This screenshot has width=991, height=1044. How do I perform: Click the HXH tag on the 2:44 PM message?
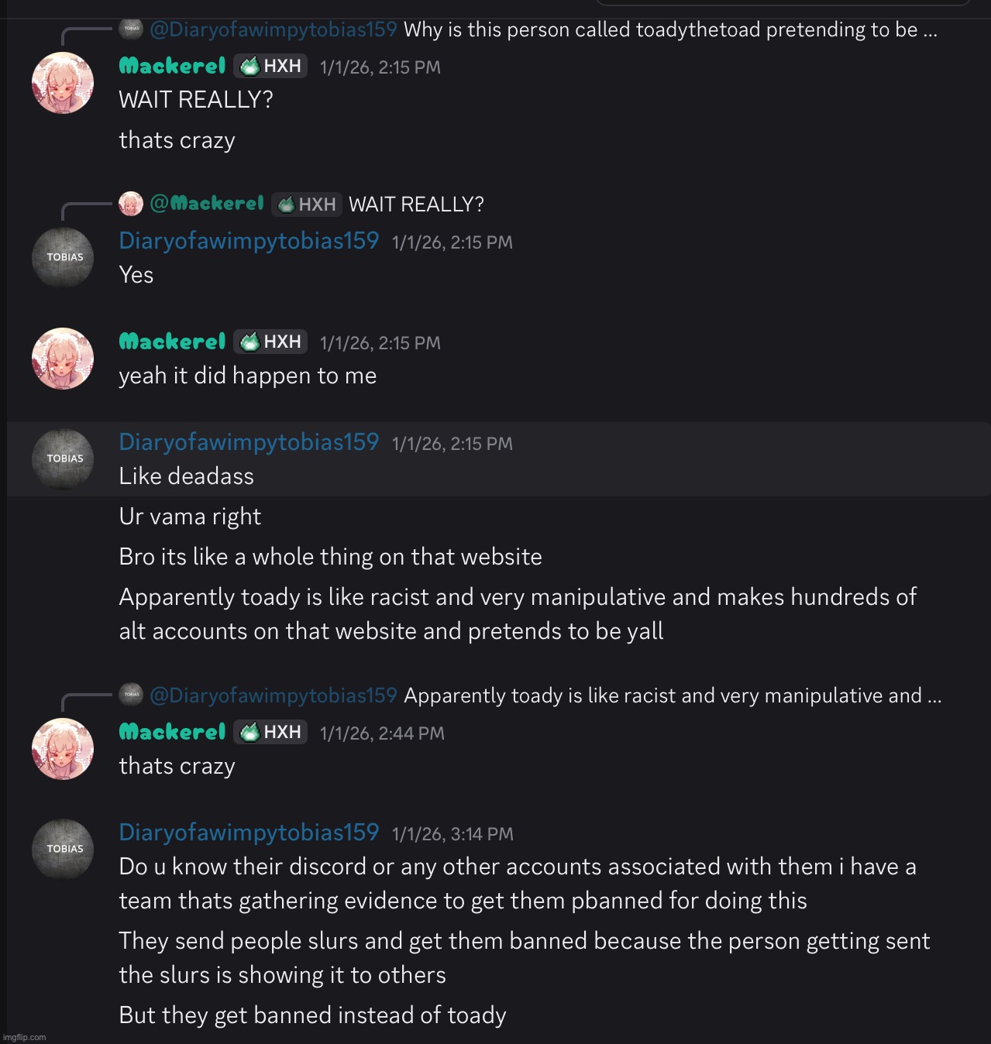coord(270,732)
